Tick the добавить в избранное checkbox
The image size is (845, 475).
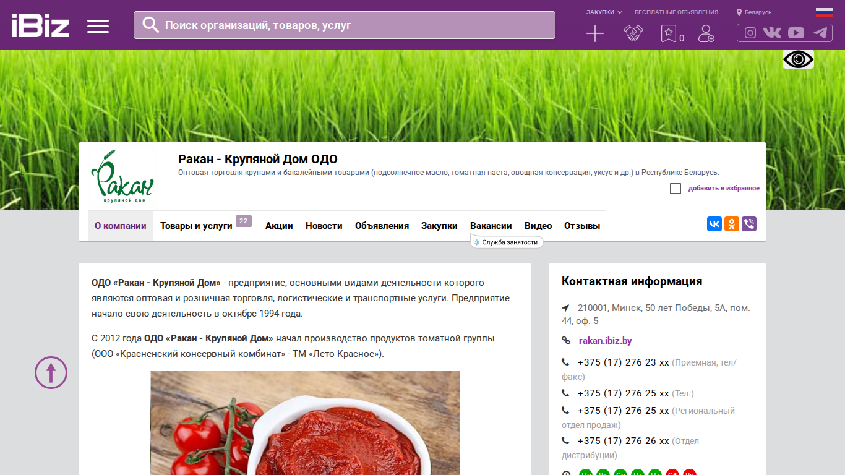676,189
